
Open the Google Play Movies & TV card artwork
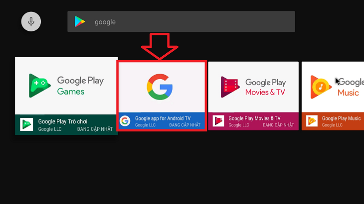(253, 87)
